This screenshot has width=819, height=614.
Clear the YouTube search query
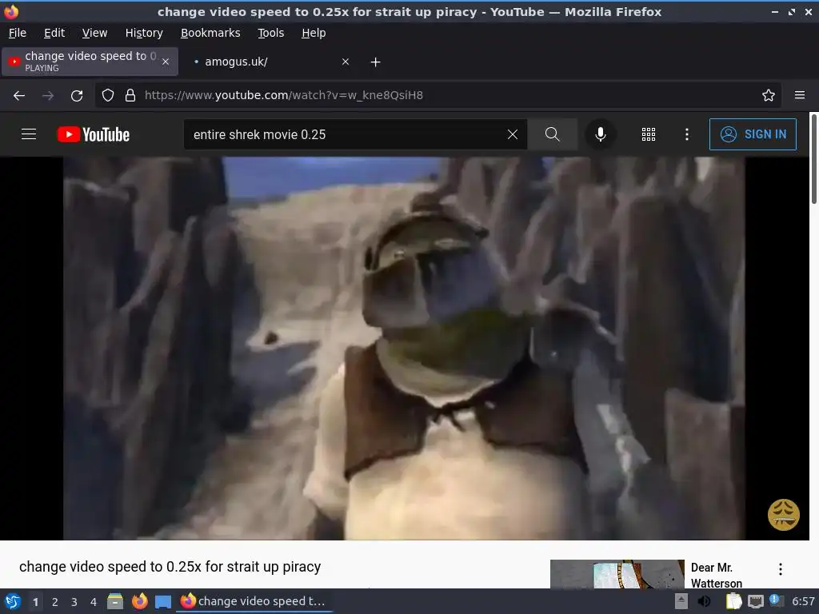coord(513,134)
